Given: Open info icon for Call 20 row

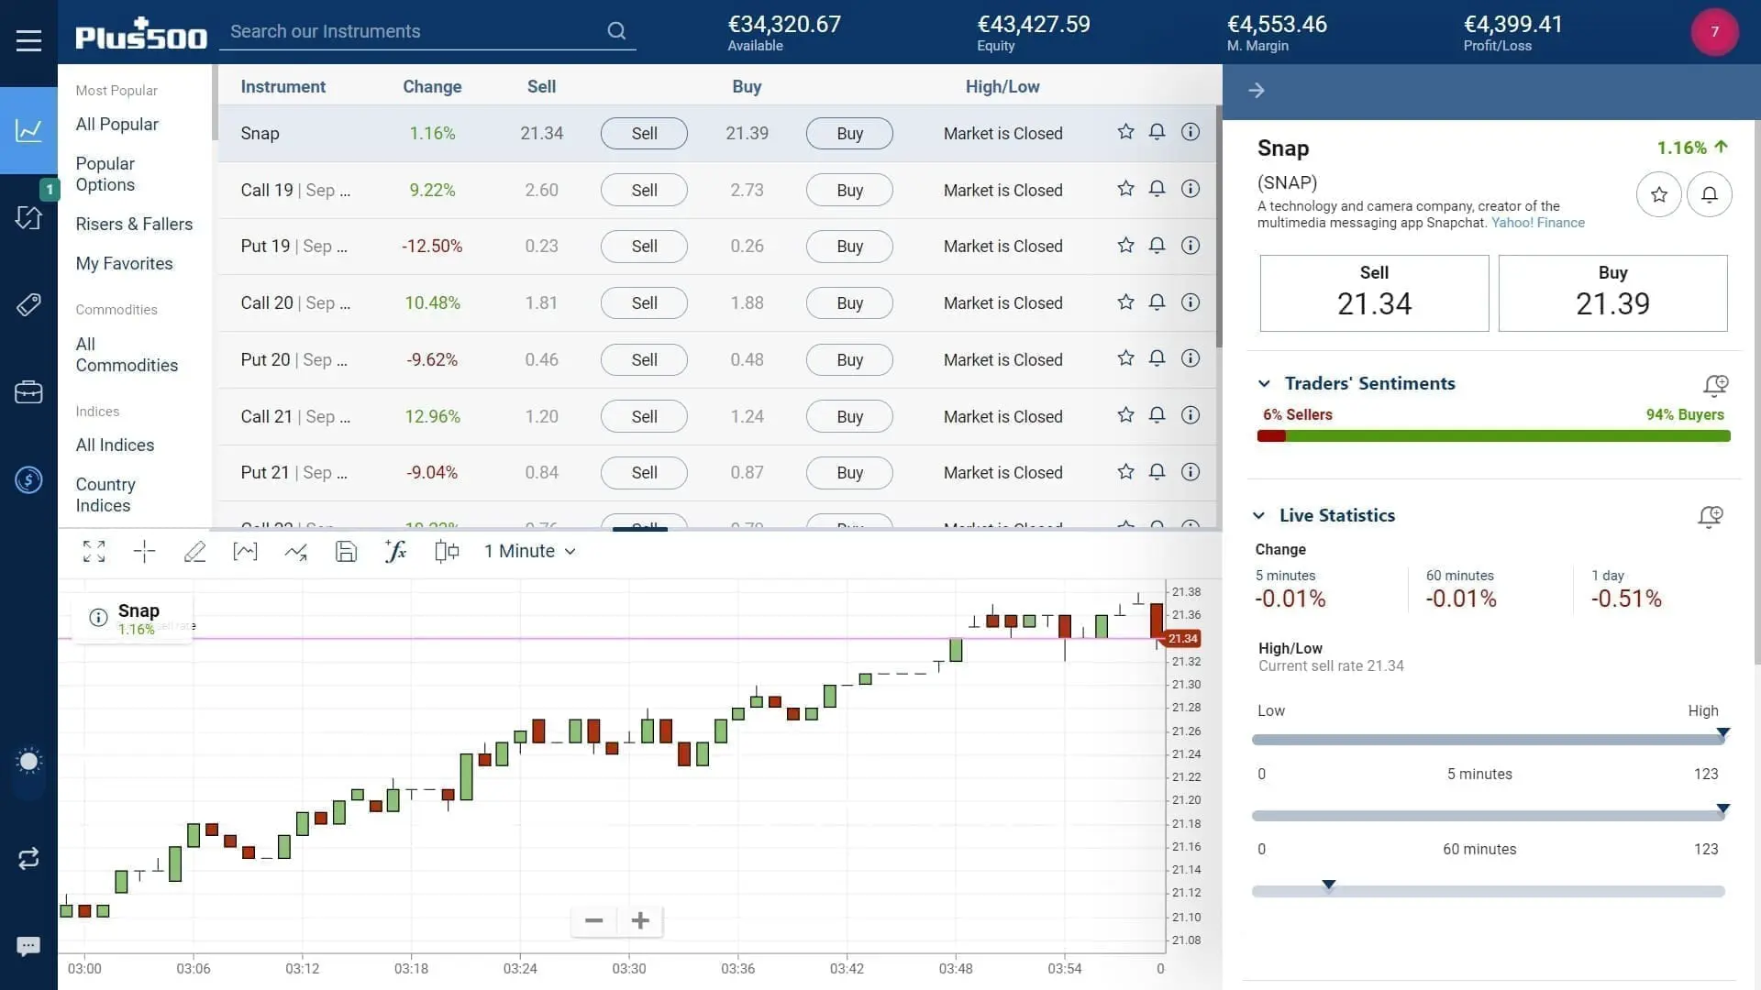Looking at the screenshot, I should pyautogui.click(x=1191, y=302).
